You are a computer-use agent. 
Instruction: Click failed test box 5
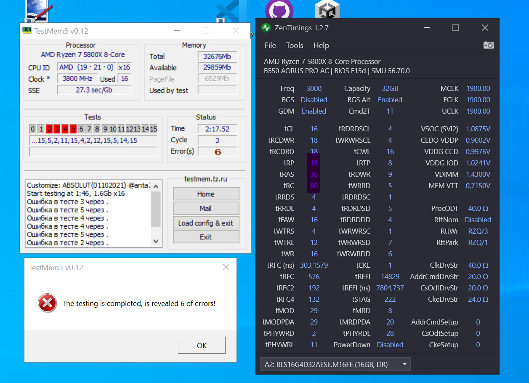(x=73, y=129)
